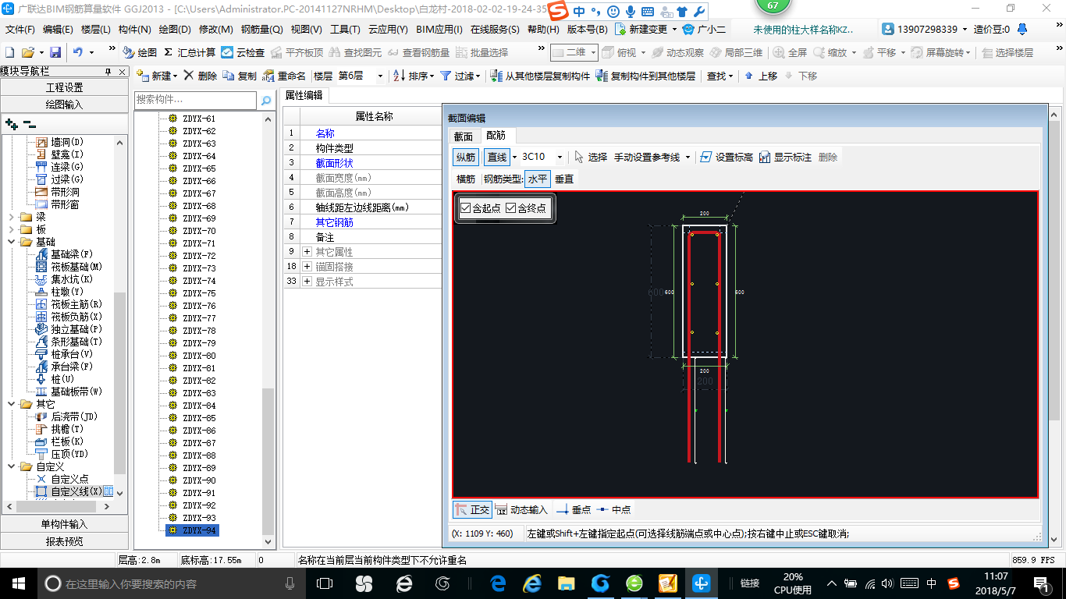Expand 显示样式 property group
This screenshot has height=599, width=1066.
pyautogui.click(x=307, y=282)
